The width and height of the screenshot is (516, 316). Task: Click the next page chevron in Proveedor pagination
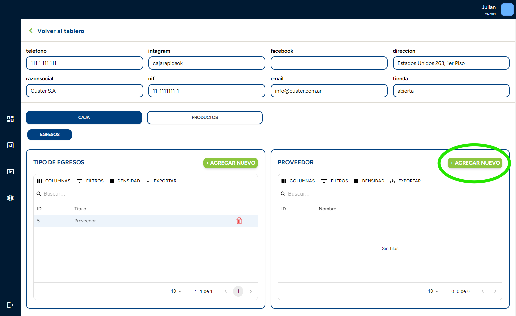pyautogui.click(x=495, y=291)
